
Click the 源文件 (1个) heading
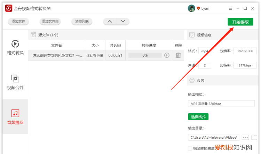pyautogui.click(x=48, y=35)
